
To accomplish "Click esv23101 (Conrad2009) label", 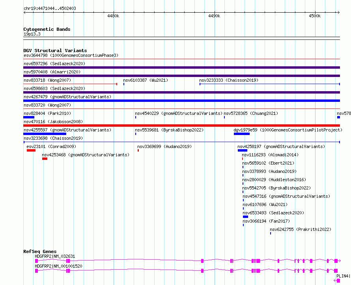I will pyautogui.click(x=51, y=146).
